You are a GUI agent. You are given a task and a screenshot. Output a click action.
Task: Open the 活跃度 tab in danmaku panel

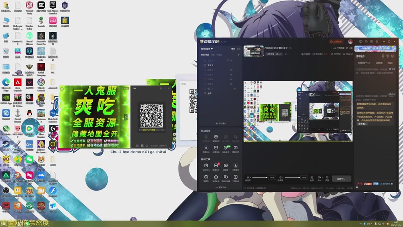click(x=379, y=63)
